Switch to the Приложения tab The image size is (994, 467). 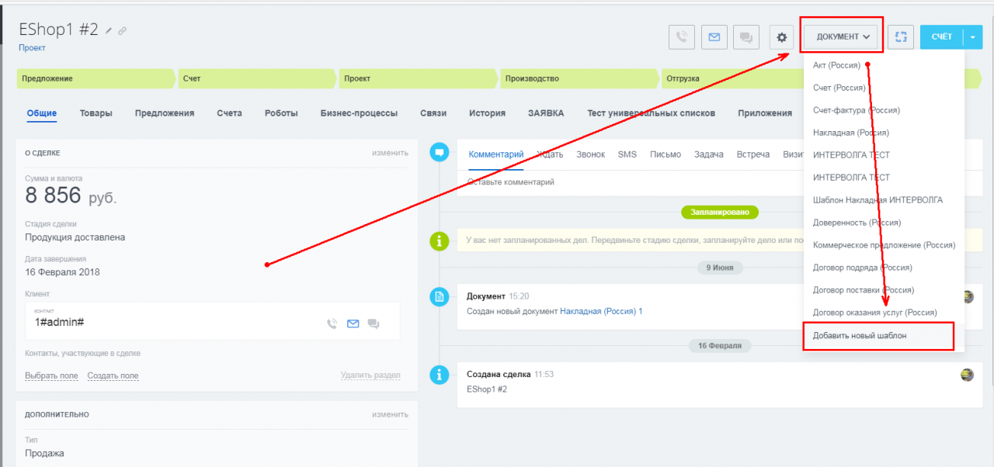tap(765, 113)
